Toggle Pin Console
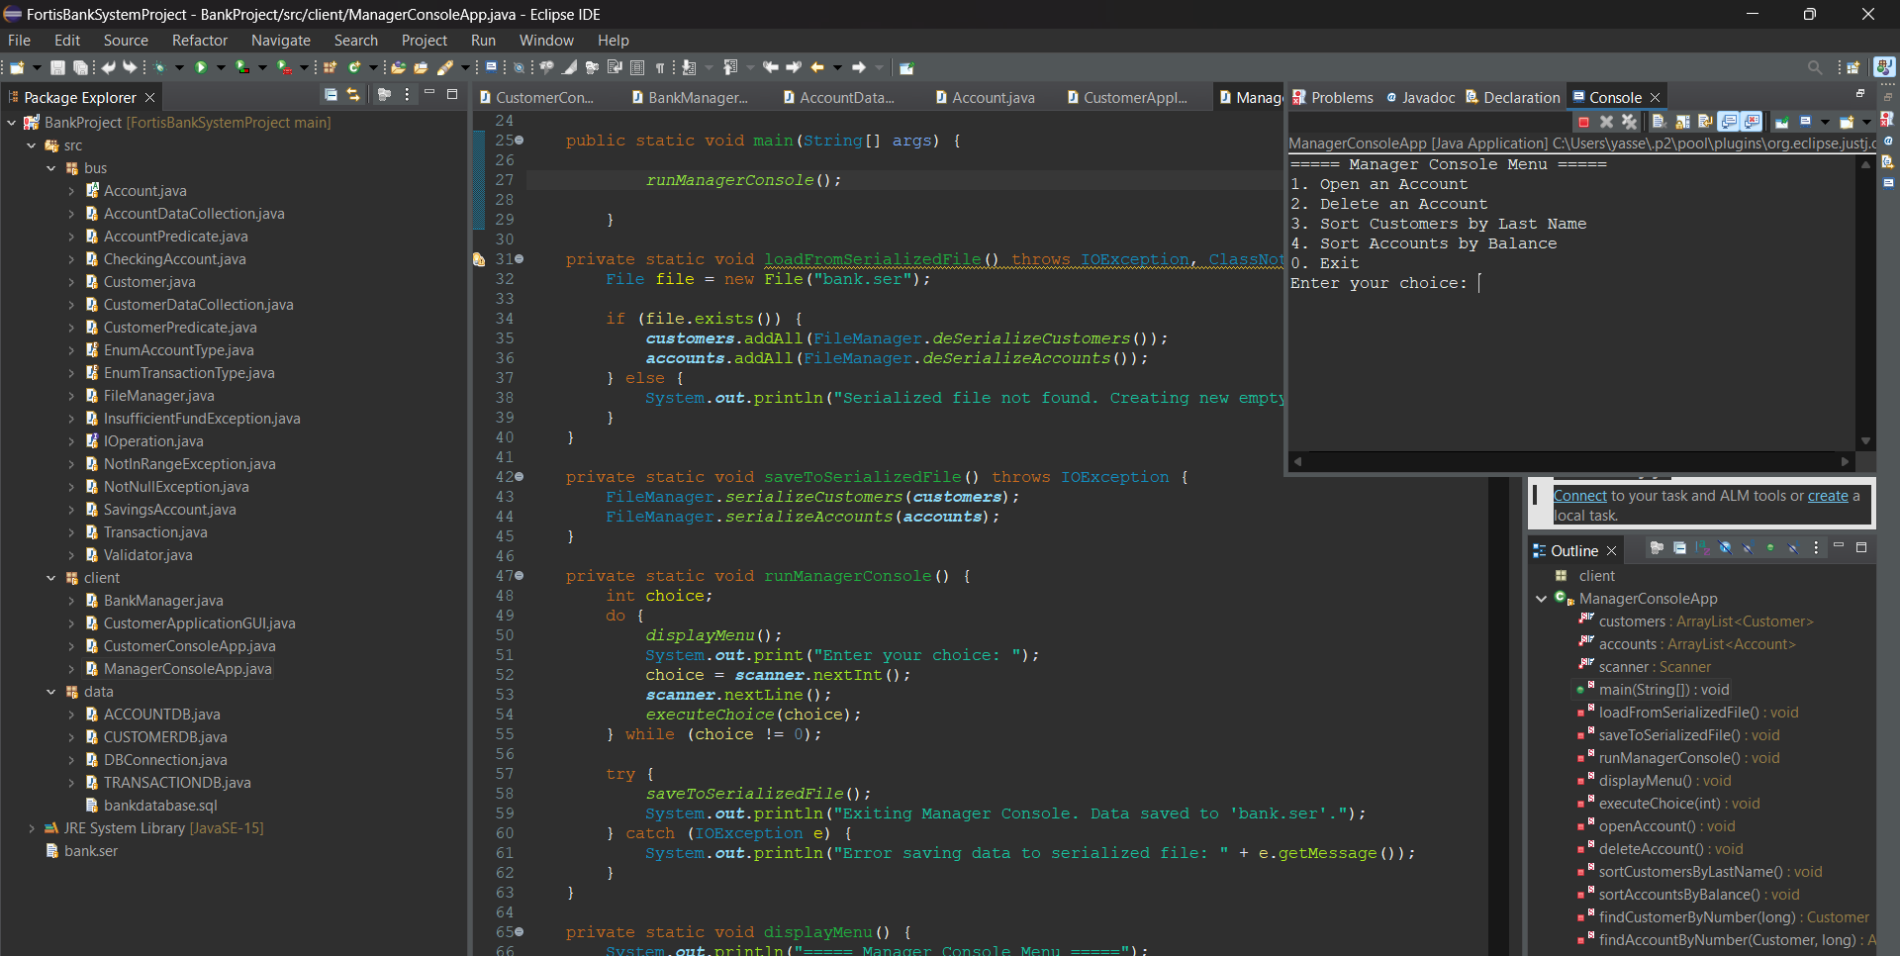The height and width of the screenshot is (956, 1900). [1781, 122]
